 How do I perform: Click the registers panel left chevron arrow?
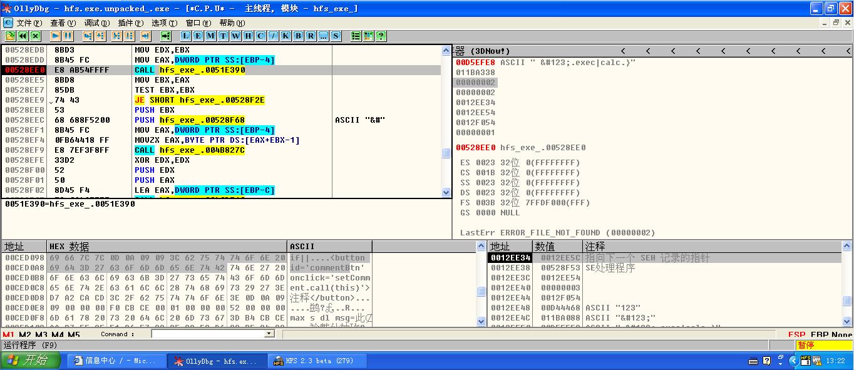click(x=622, y=51)
